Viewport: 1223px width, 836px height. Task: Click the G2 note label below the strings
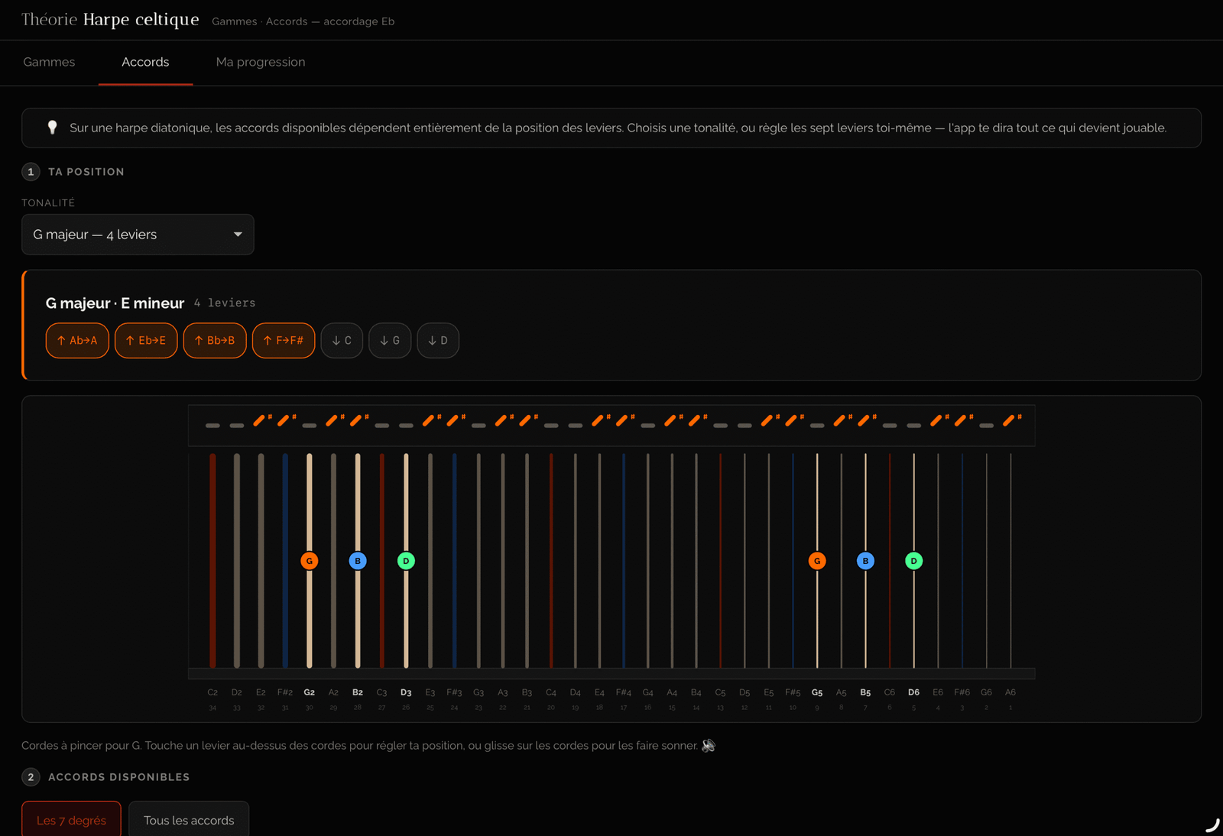tap(310, 692)
